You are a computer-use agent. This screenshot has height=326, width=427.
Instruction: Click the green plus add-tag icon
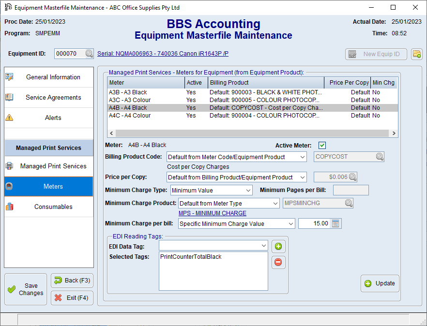pos(278,247)
